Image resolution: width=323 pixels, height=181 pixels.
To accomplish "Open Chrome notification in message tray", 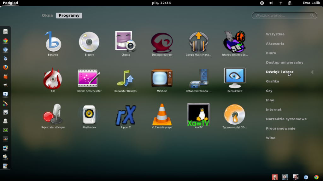I will coord(316,177).
